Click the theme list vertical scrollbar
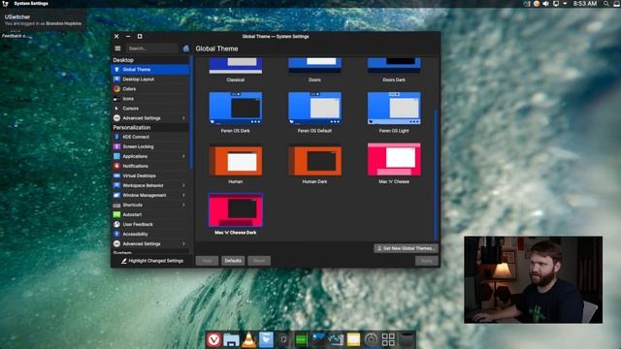 click(x=436, y=174)
